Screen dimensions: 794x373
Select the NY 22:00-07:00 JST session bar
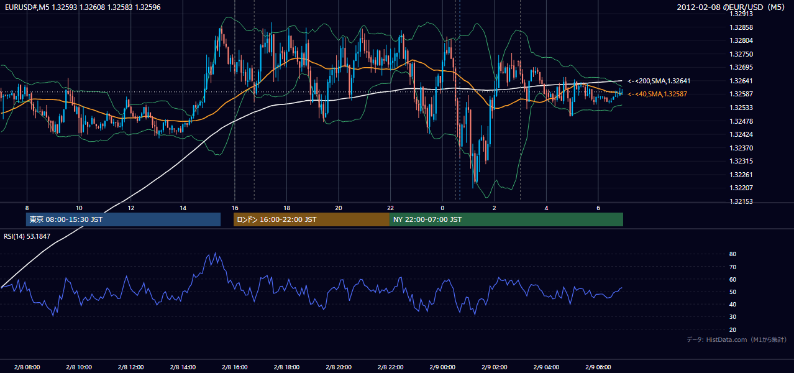click(506, 219)
